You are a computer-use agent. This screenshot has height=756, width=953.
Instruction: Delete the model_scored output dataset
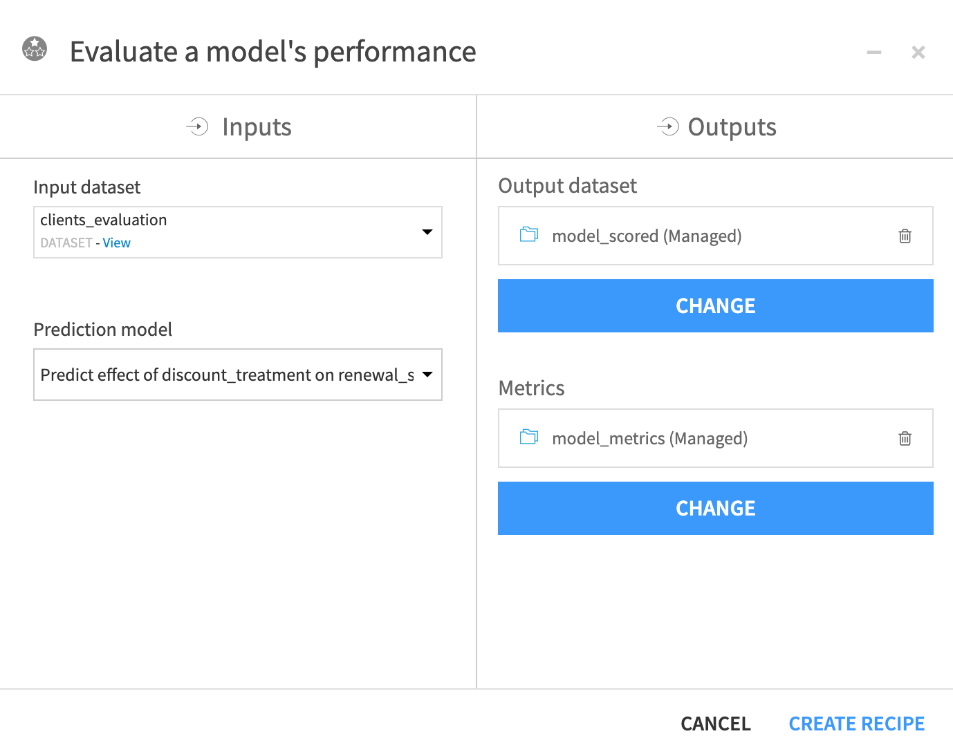(x=905, y=236)
